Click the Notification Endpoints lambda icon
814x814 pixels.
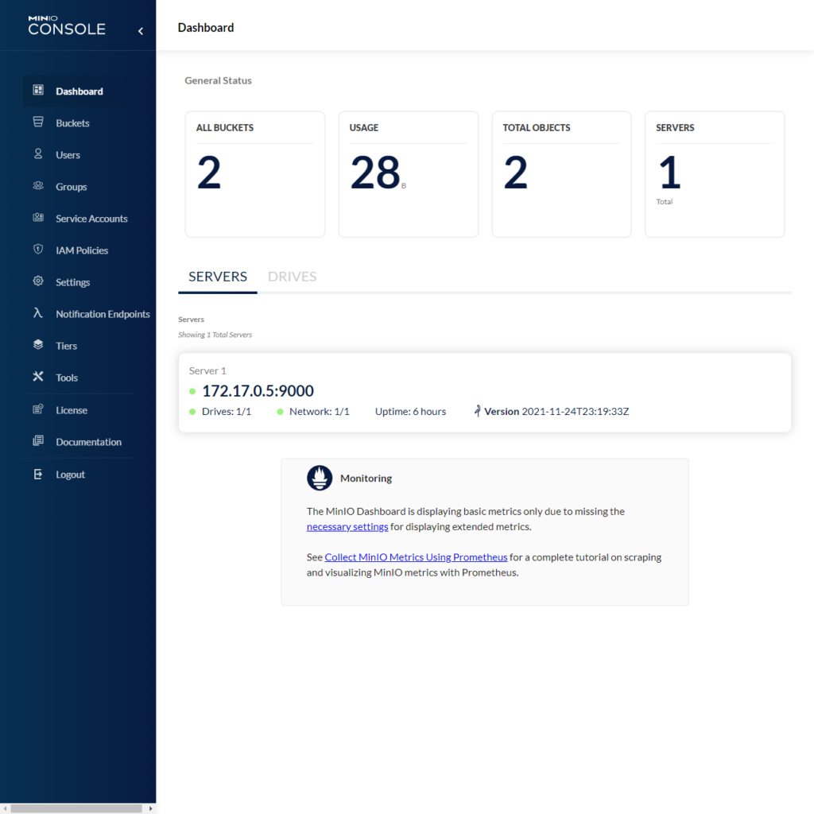click(x=38, y=313)
